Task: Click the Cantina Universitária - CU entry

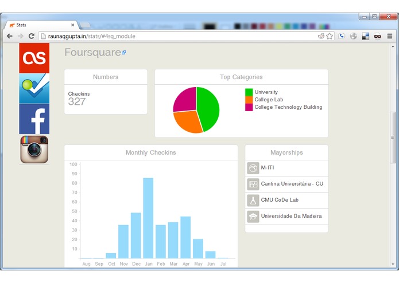Action: [x=286, y=184]
